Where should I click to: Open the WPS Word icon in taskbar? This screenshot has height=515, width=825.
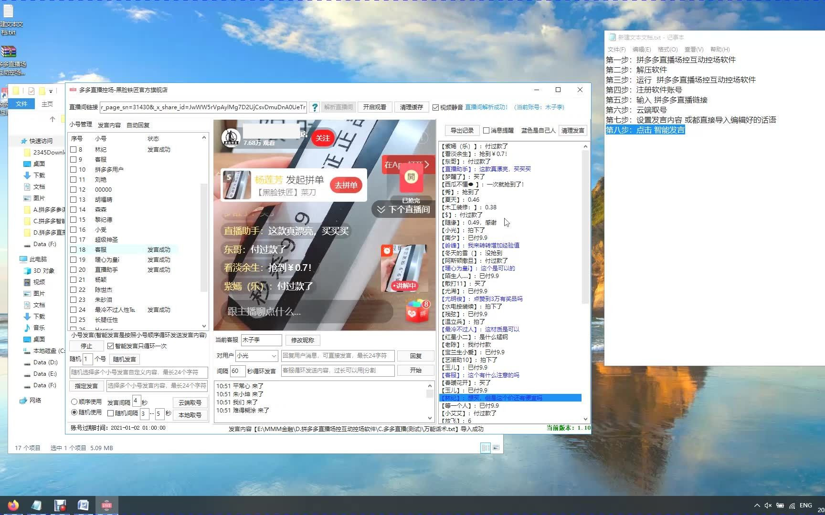point(83,505)
